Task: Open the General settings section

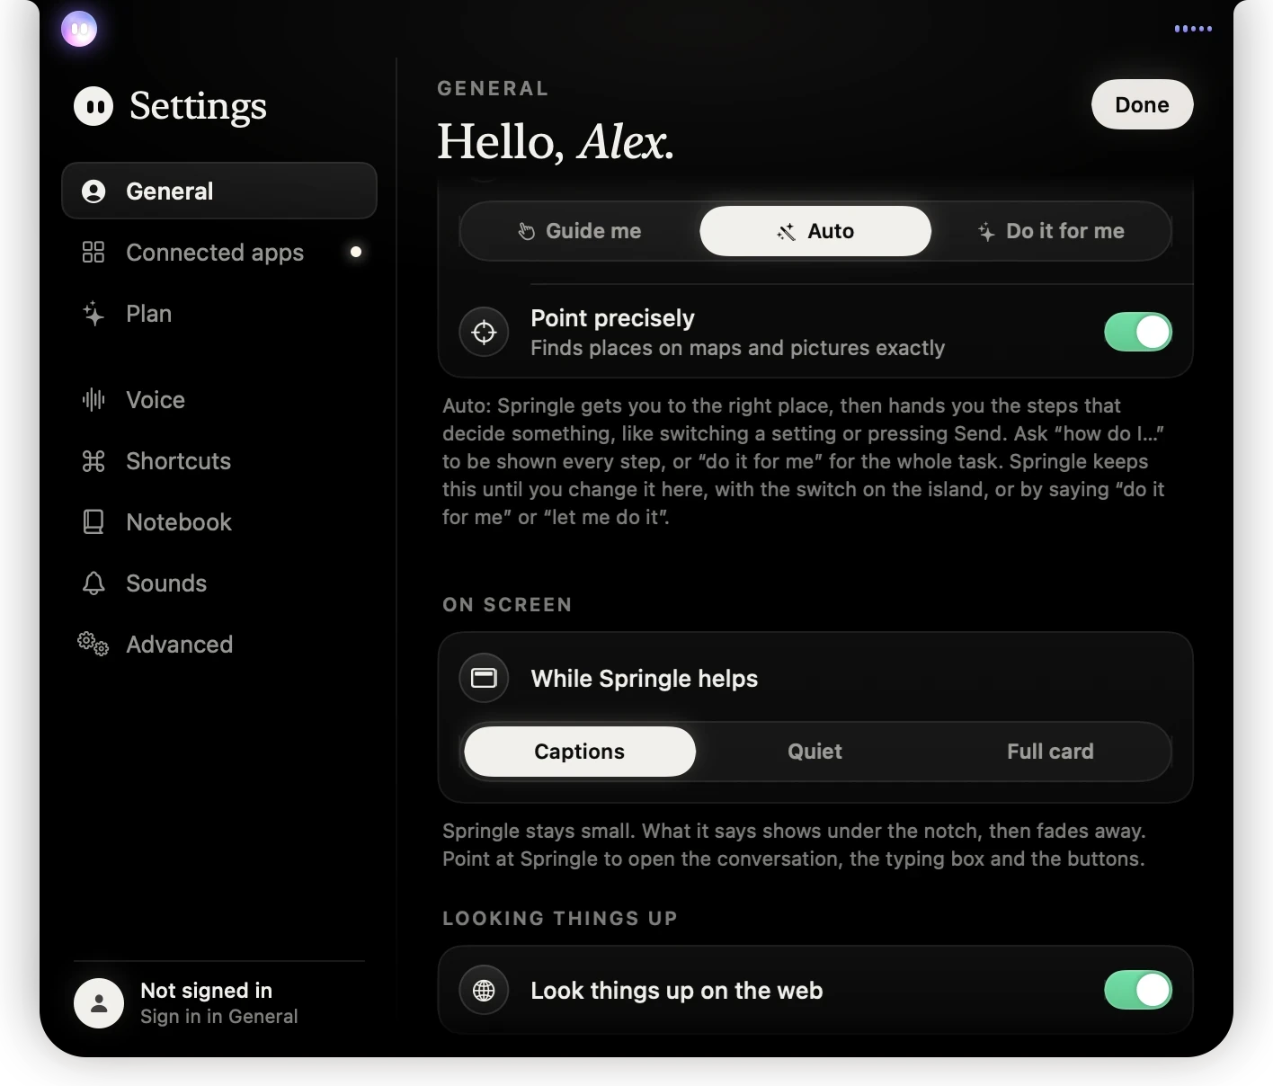Action: (219, 191)
